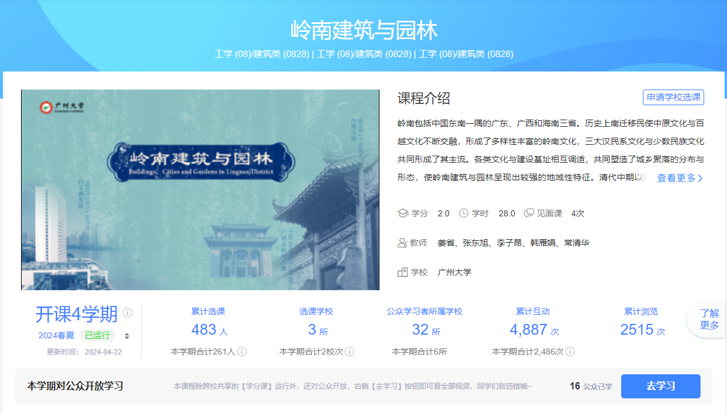The width and height of the screenshot is (727, 414).
Task: Click the info icon after 本学期合计261人
Action: click(242, 352)
